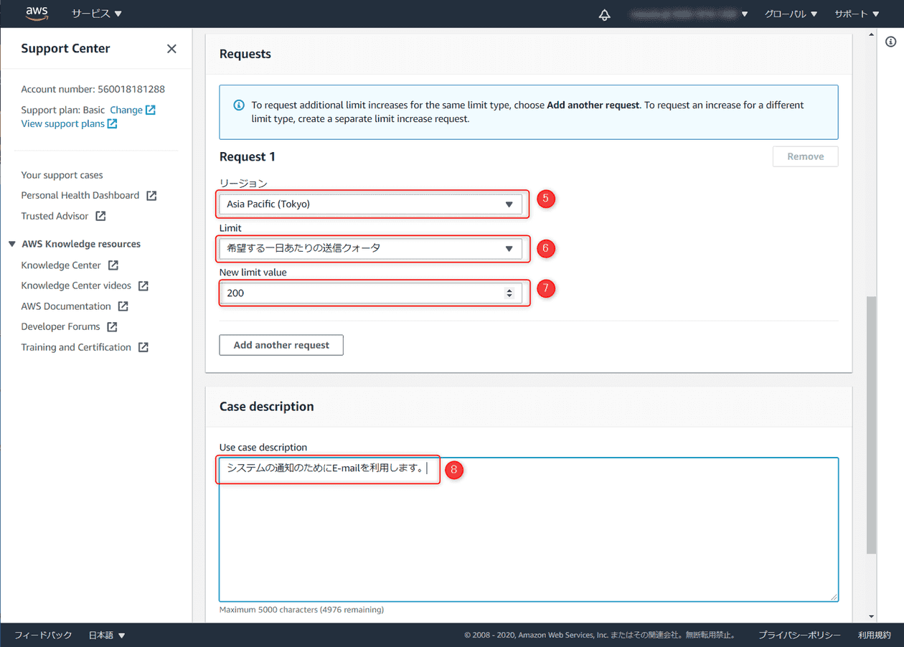Screen dimensions: 904x647
Task: Open the View support plans link
Action: tap(63, 123)
